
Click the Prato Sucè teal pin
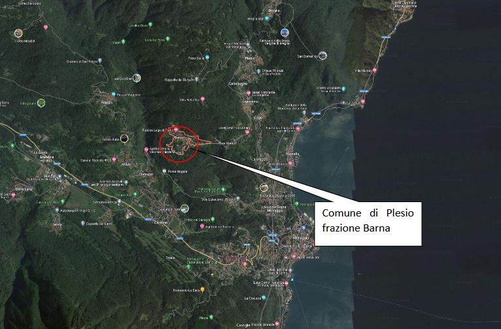tap(207, 58)
